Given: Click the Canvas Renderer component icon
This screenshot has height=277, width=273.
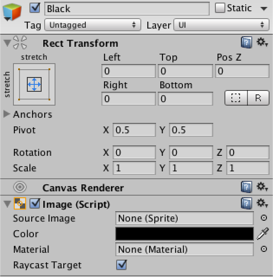Looking at the screenshot, I should coord(20,187).
